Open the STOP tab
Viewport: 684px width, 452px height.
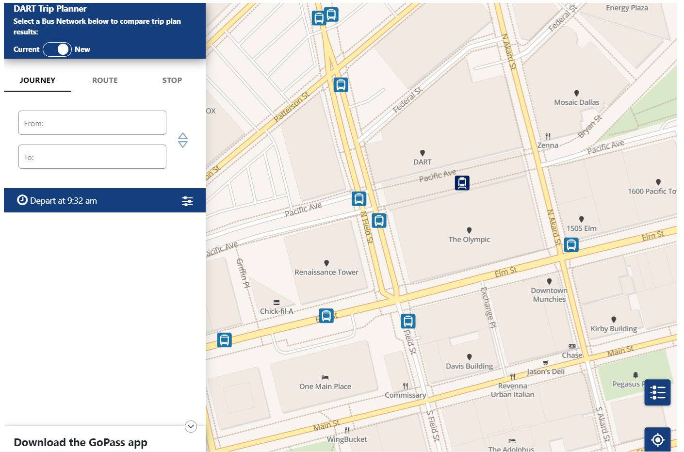point(172,80)
